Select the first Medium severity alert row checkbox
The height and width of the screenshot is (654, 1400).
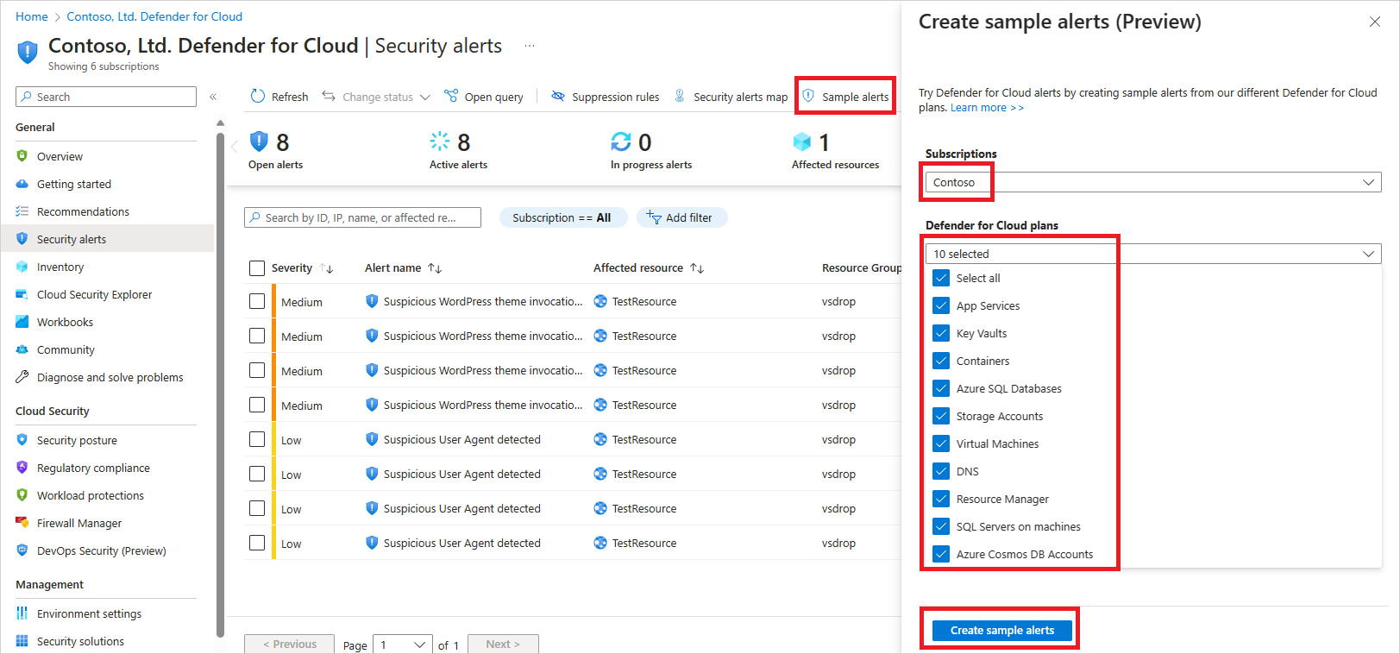257,301
